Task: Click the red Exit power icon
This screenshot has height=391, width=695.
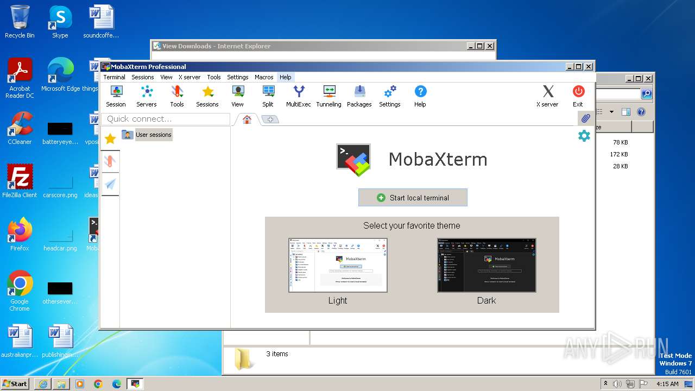Action: (578, 97)
